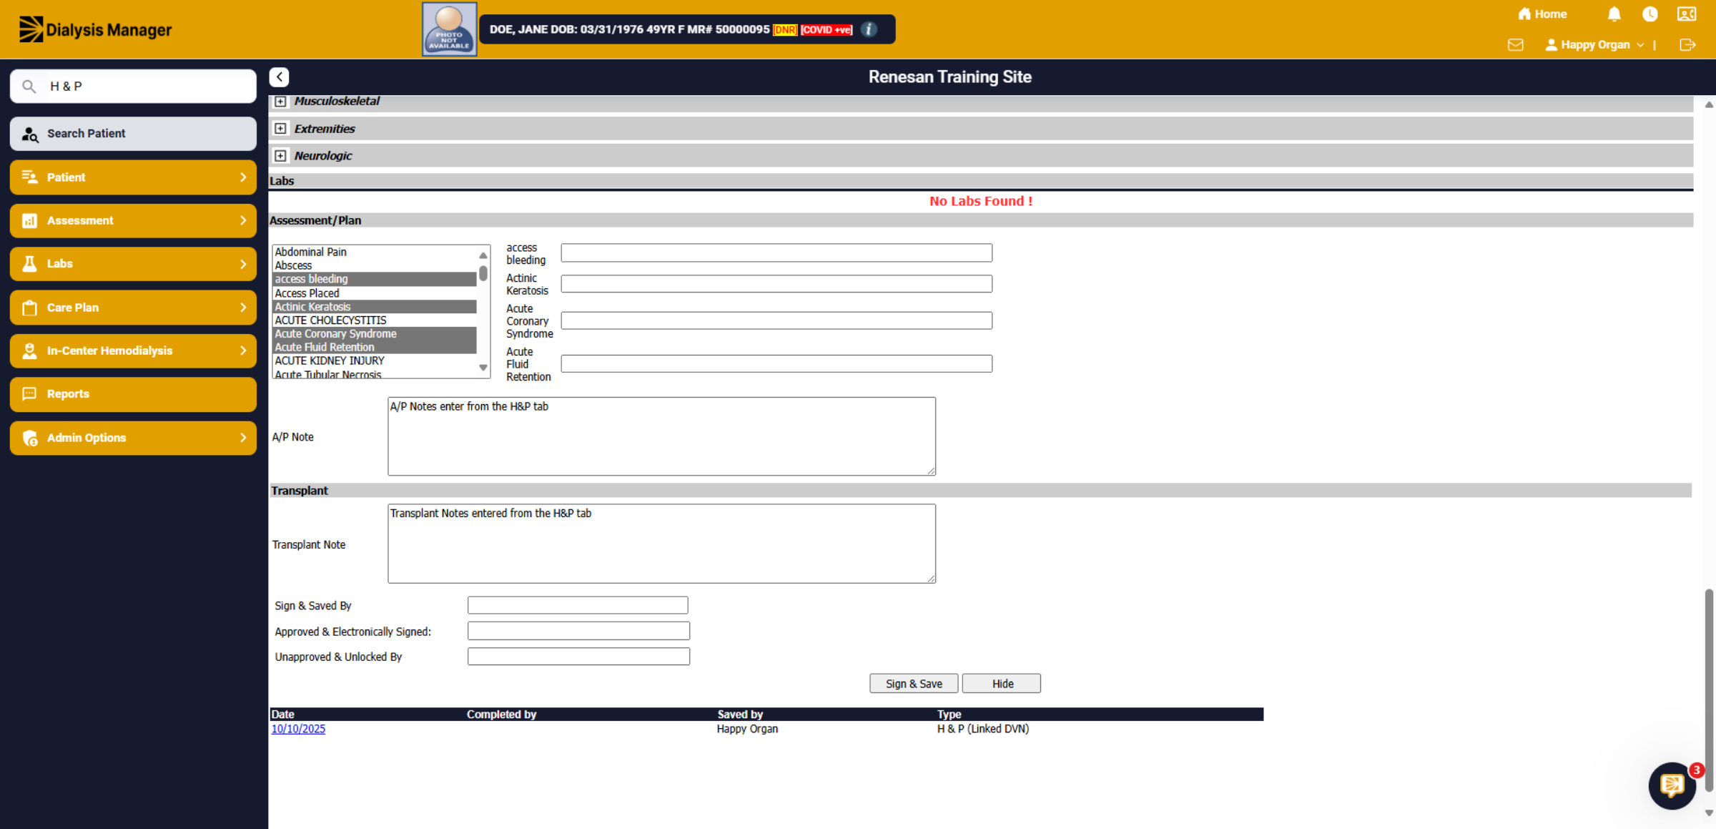Open the Happy Organ user dropdown
The image size is (1716, 829).
pos(1594,45)
